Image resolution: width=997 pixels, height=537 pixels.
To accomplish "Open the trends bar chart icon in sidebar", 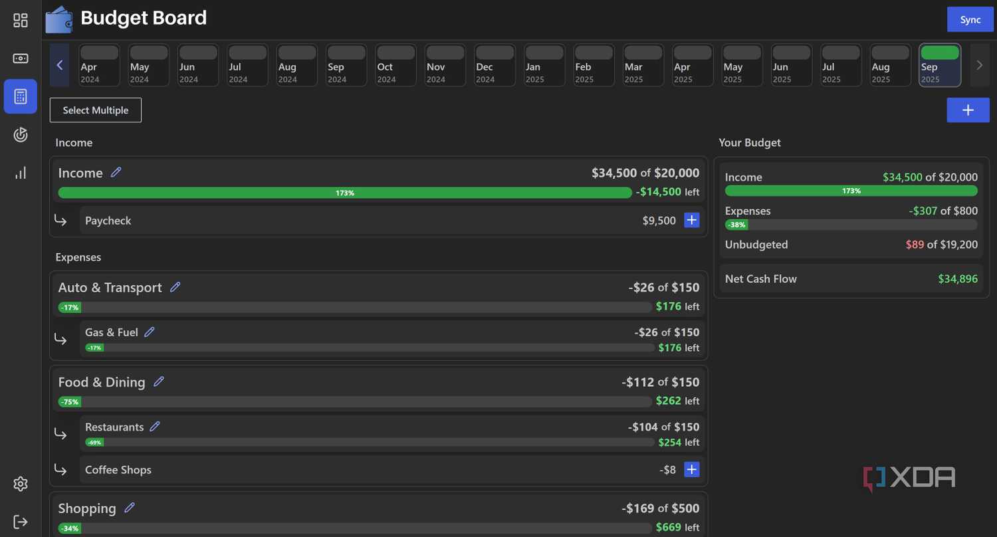I will tap(21, 173).
